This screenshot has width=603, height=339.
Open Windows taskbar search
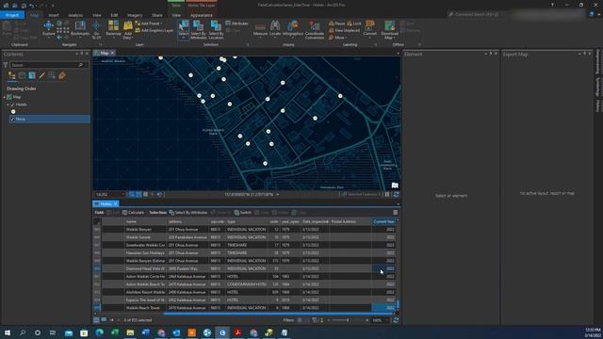[23, 332]
